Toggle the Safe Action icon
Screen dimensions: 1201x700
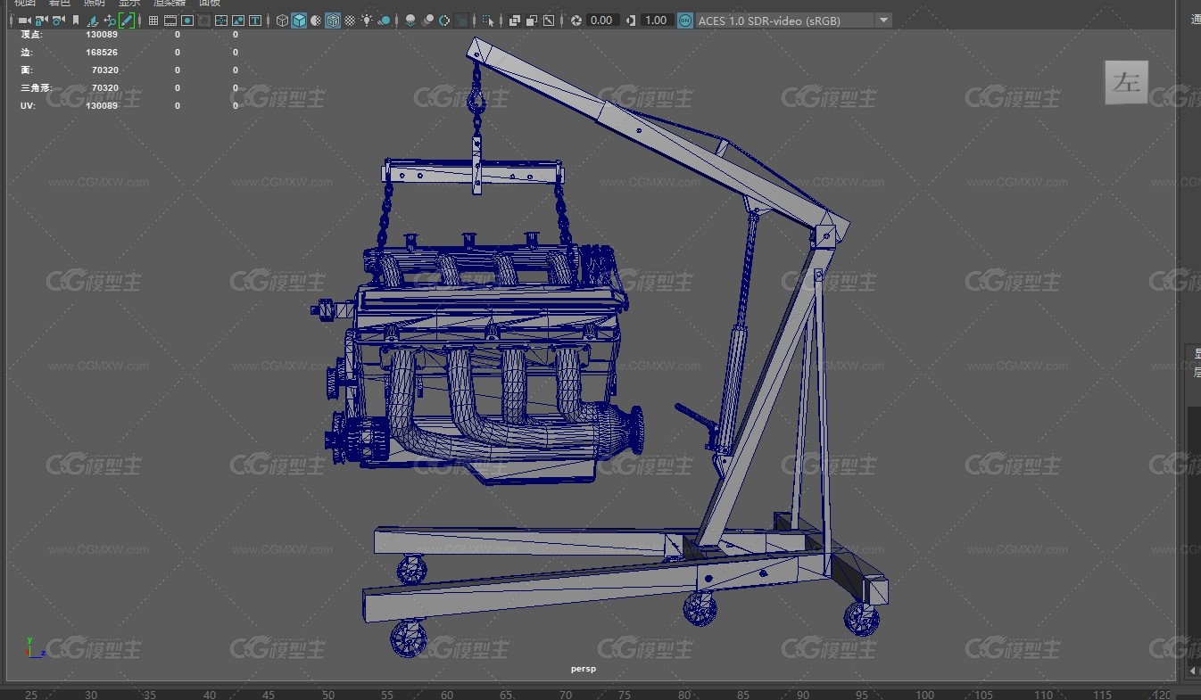pyautogui.click(x=238, y=20)
